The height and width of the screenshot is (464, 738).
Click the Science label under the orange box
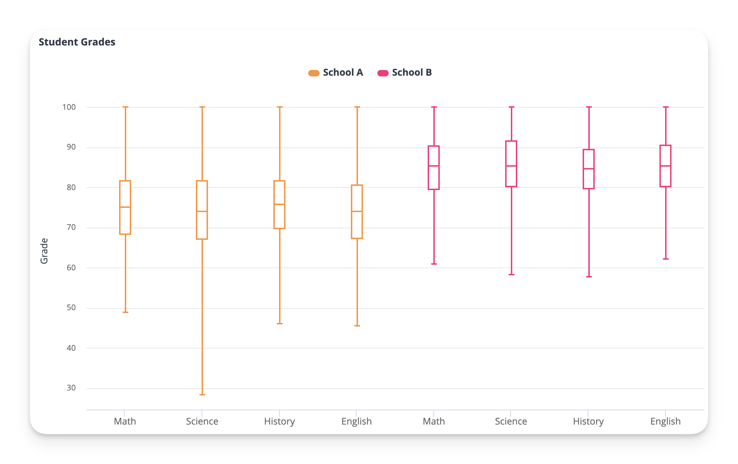point(202,421)
